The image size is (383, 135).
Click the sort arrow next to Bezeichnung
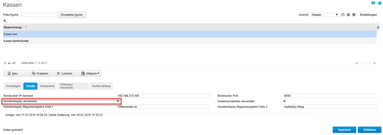point(23,27)
